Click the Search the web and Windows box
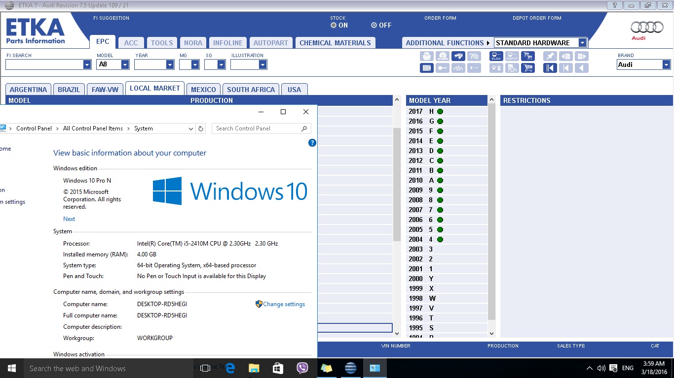The width and height of the screenshot is (674, 378). pos(109,368)
